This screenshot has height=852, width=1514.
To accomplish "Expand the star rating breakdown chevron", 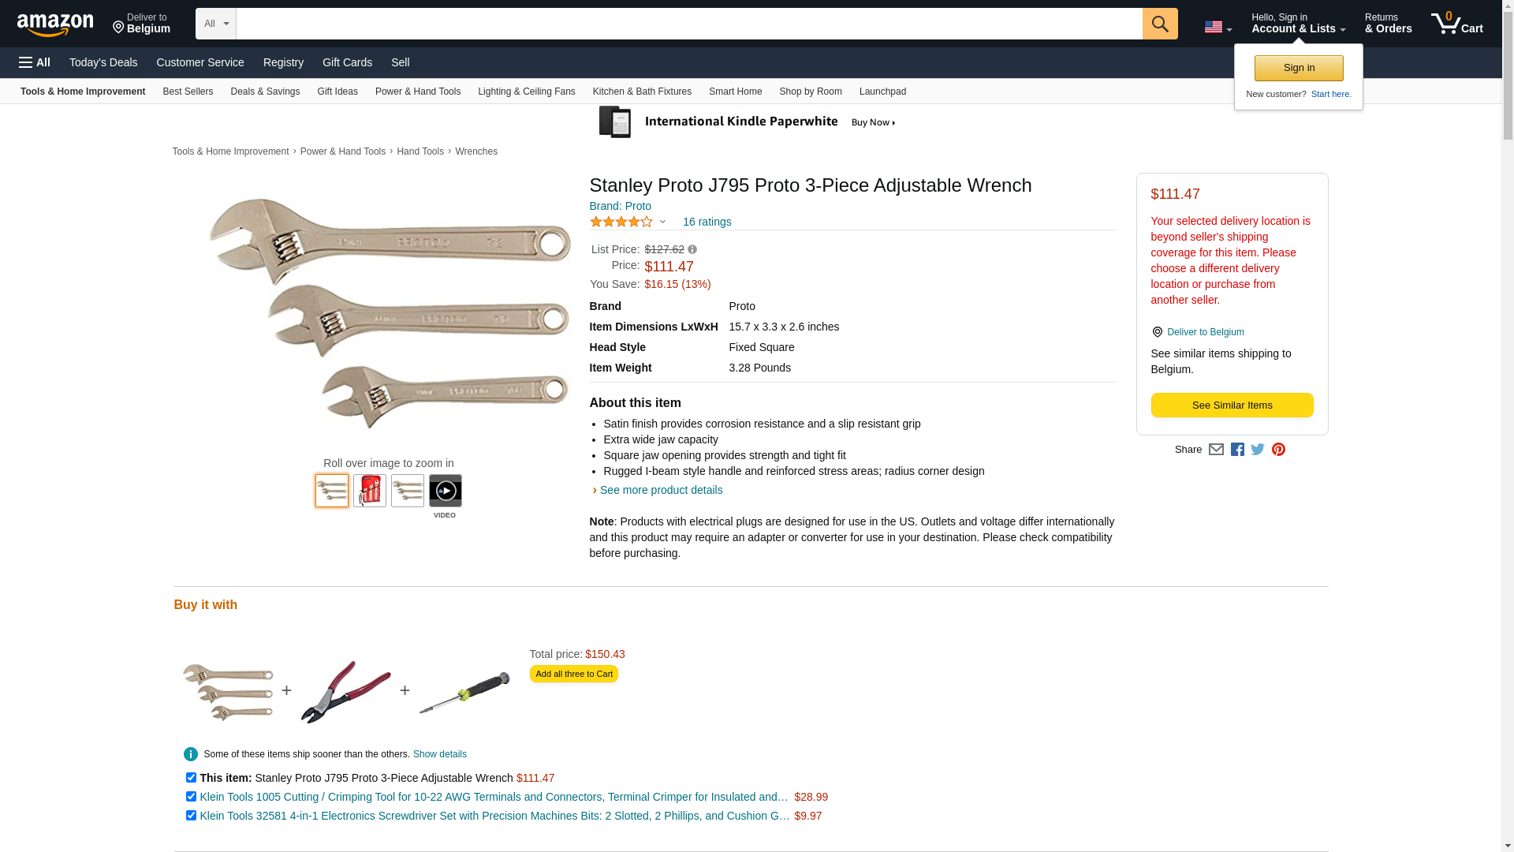I will pos(662,222).
